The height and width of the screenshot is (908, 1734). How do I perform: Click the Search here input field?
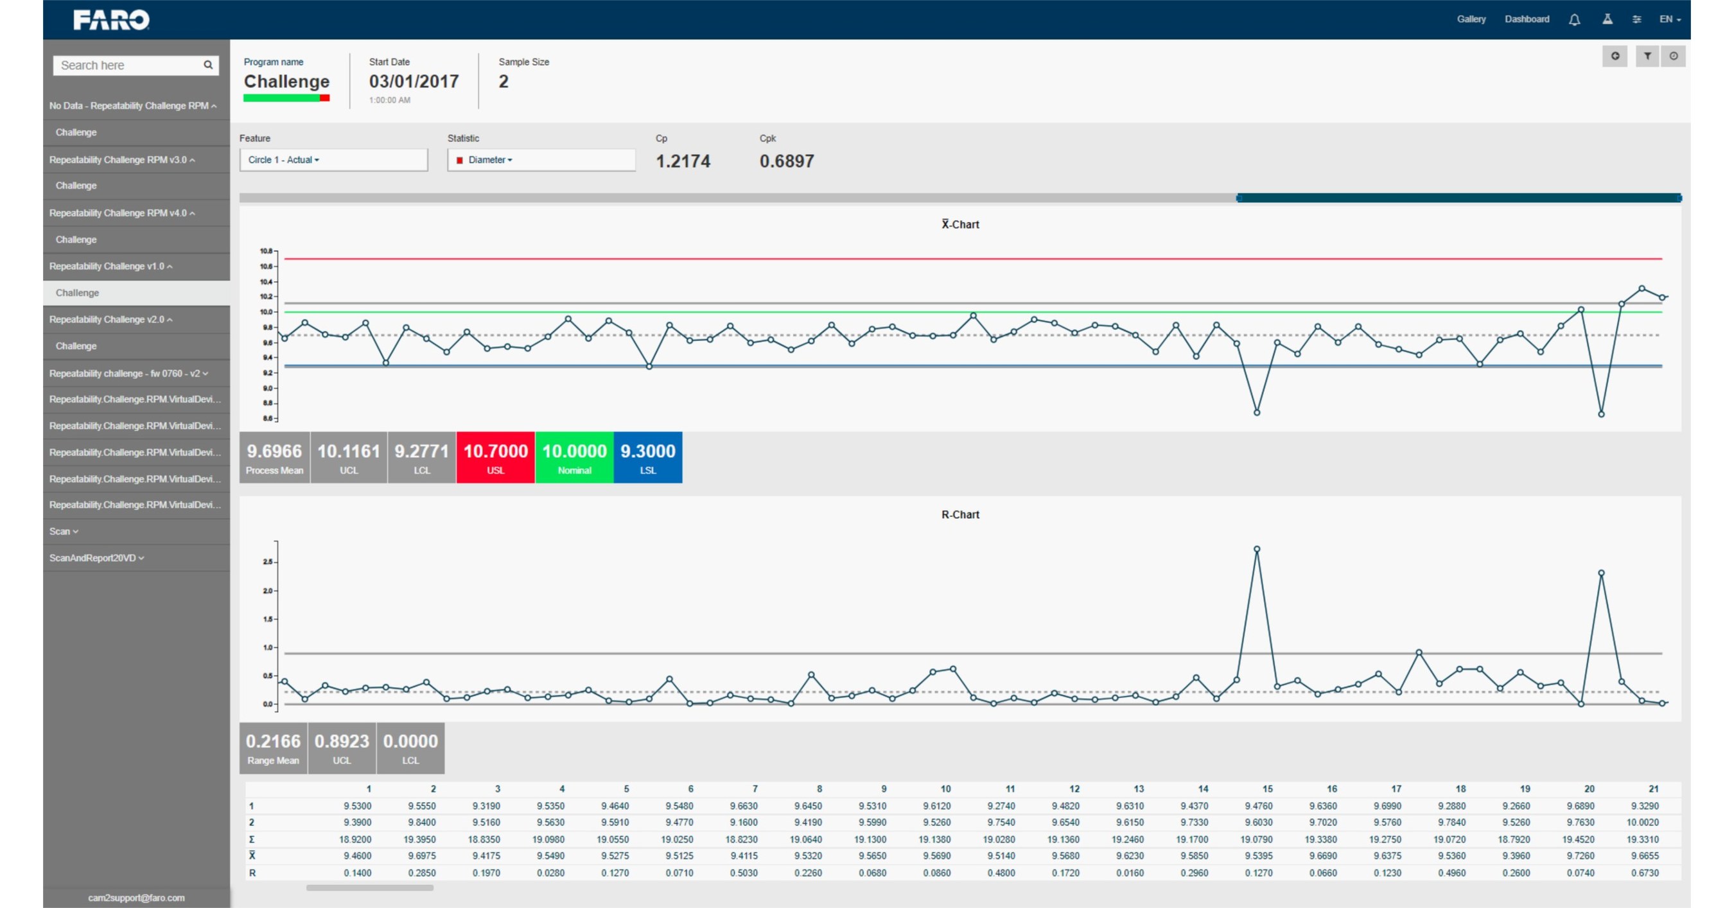click(x=128, y=65)
